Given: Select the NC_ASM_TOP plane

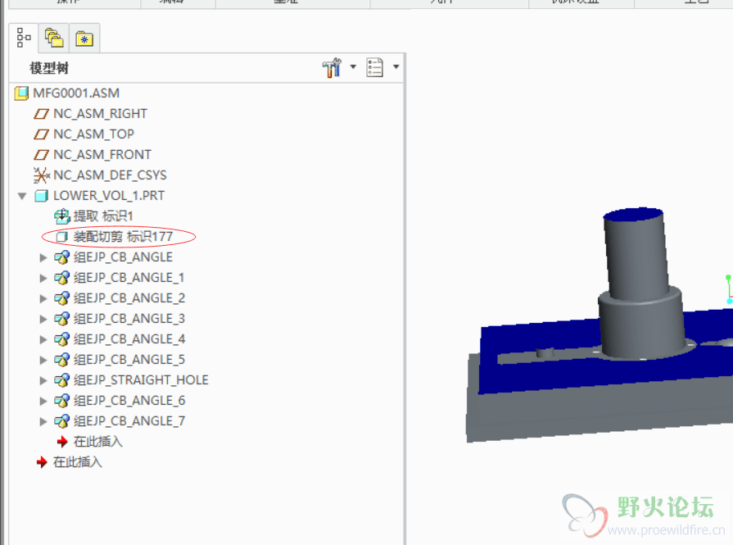Looking at the screenshot, I should tap(94, 134).
